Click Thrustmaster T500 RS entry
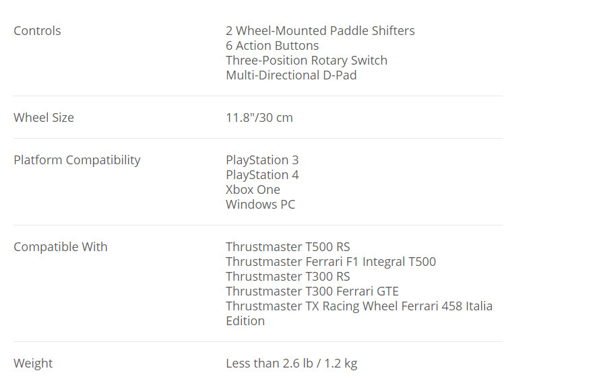 point(288,247)
